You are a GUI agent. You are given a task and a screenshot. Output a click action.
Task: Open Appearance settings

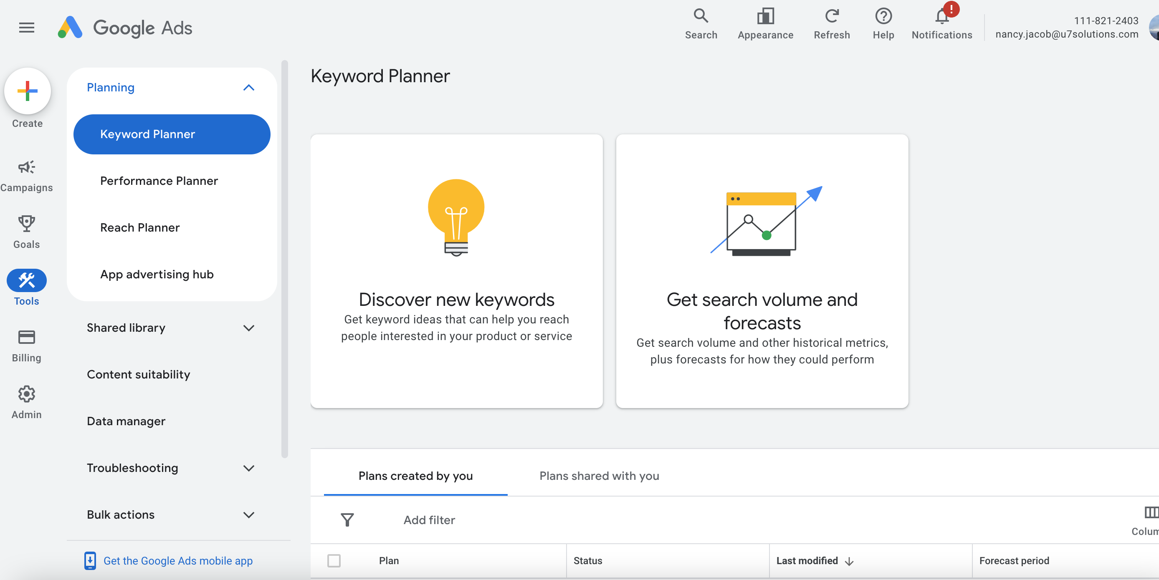[x=765, y=24]
